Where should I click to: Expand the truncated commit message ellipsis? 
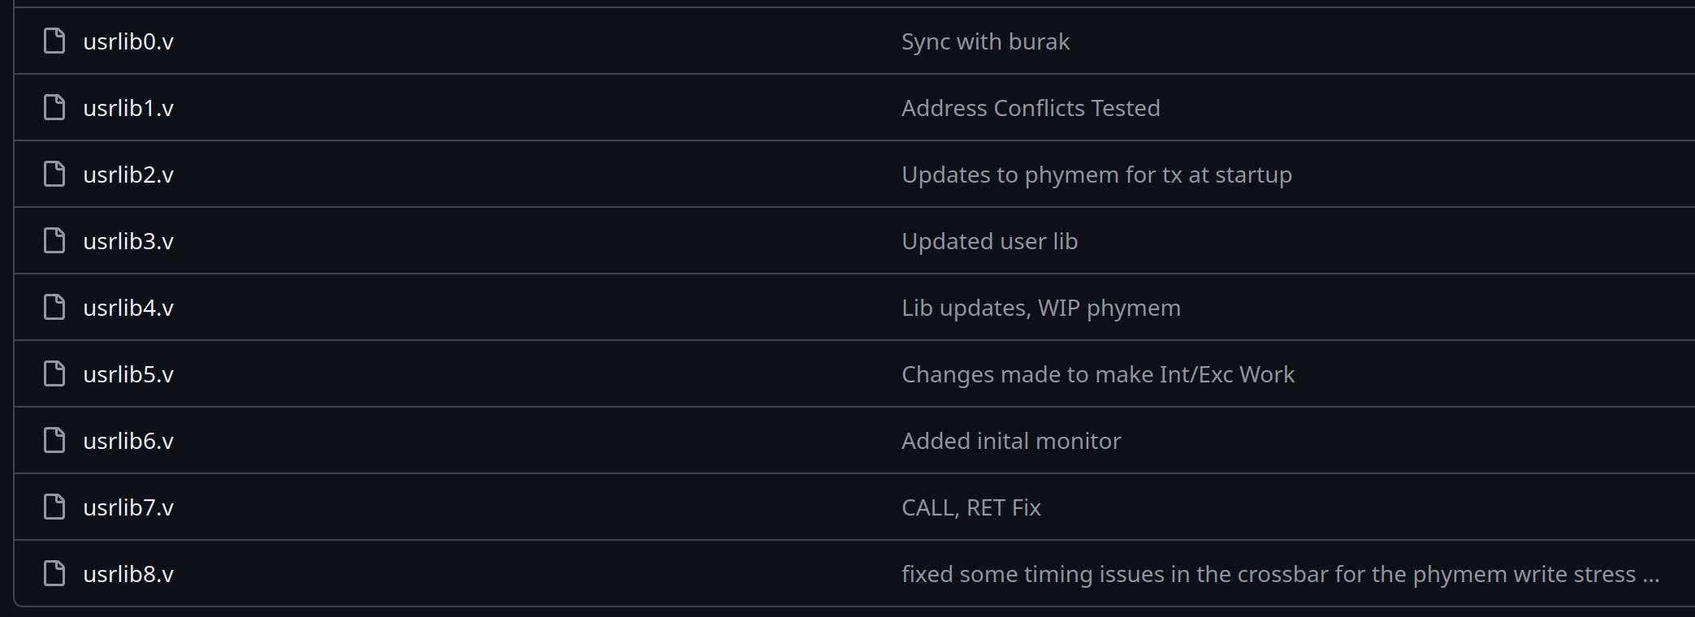point(1650,576)
